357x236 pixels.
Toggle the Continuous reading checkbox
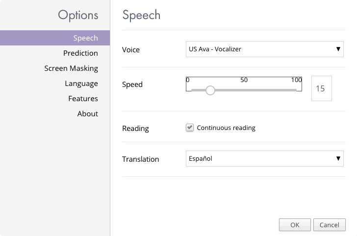(x=190, y=128)
